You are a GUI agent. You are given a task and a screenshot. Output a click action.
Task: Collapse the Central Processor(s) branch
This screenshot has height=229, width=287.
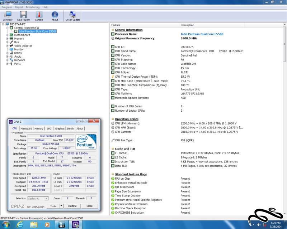click(x=7, y=28)
